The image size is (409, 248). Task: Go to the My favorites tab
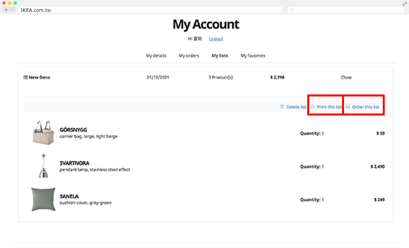(253, 56)
